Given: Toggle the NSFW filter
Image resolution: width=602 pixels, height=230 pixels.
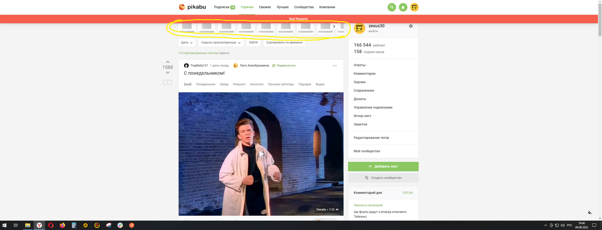Looking at the screenshot, I should coord(253,42).
